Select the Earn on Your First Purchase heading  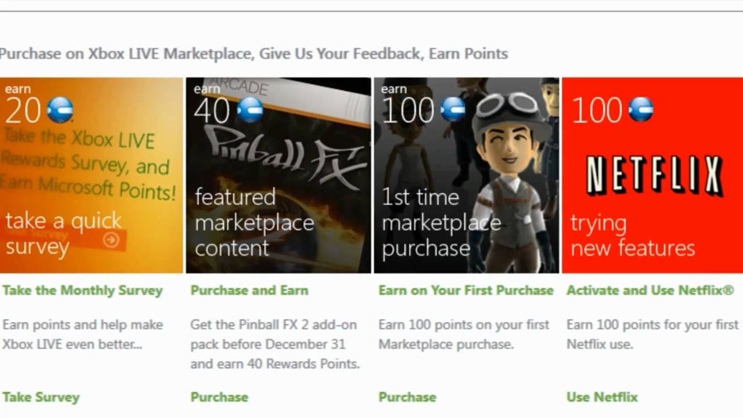(x=466, y=290)
